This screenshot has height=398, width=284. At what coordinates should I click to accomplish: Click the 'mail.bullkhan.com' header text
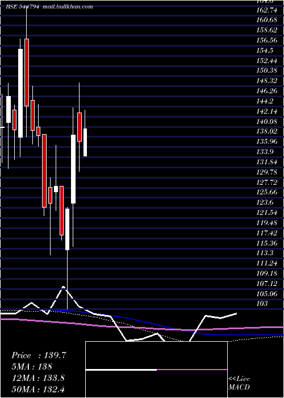(x=68, y=7)
